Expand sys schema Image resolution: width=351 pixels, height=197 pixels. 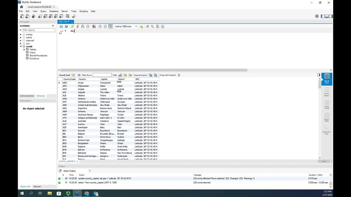point(21,44)
